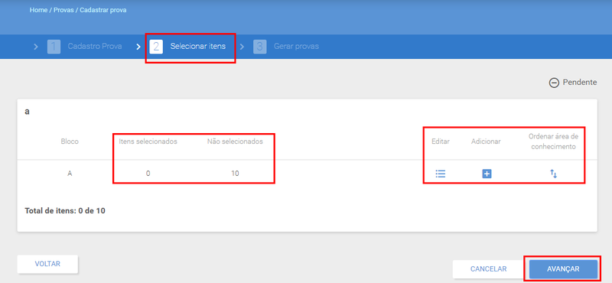Open the Provas breadcrumb link
Image resolution: width=612 pixels, height=283 pixels.
[64, 10]
